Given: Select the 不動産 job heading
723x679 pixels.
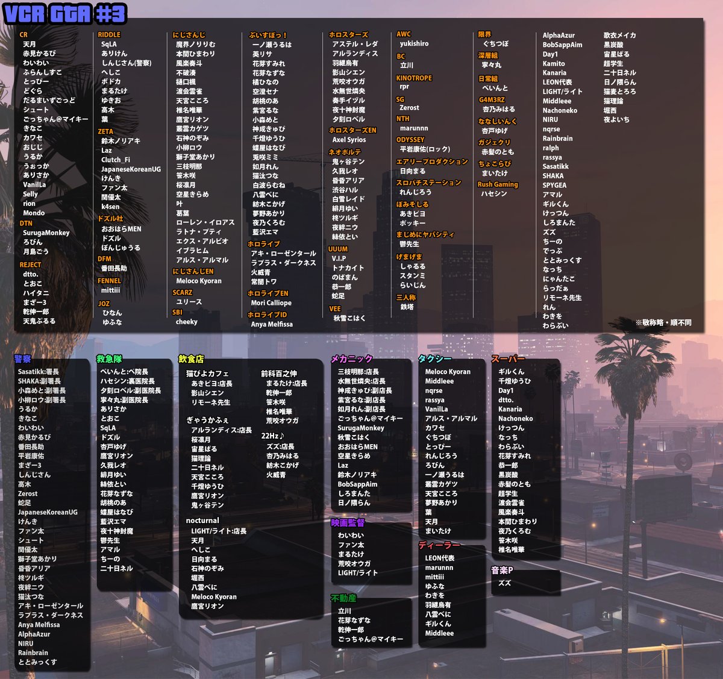Looking at the screenshot, I should [344, 598].
